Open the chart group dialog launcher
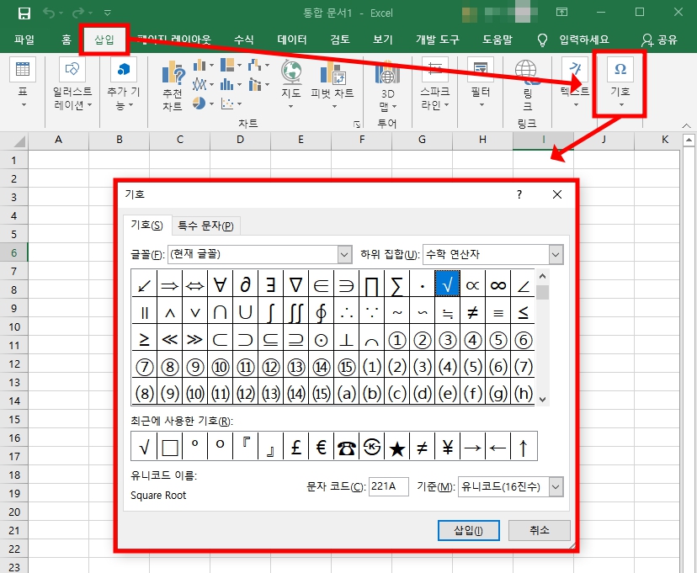Image resolution: width=697 pixels, height=573 pixels. click(357, 125)
